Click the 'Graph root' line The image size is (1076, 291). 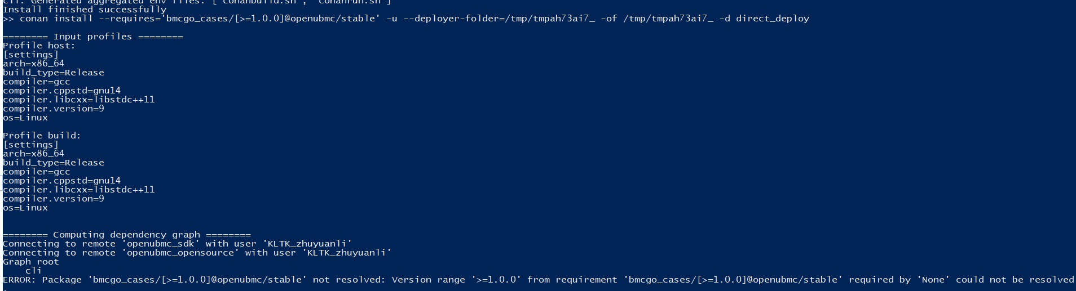click(31, 262)
